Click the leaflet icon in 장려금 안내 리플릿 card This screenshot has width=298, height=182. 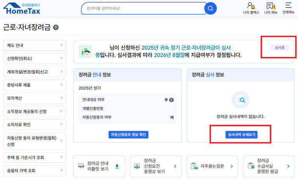pos(81,166)
